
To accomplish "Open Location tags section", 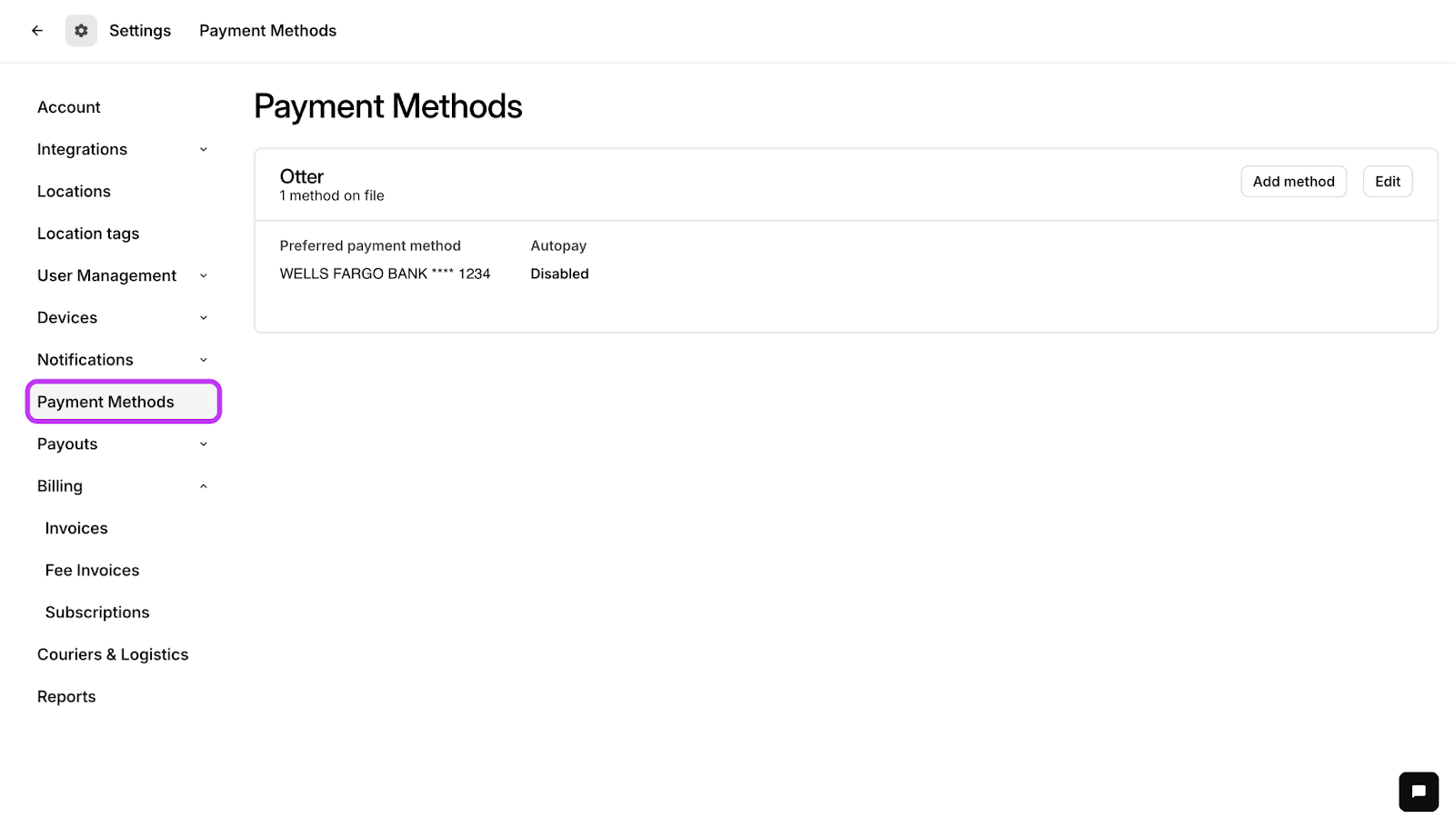I will [x=88, y=234].
